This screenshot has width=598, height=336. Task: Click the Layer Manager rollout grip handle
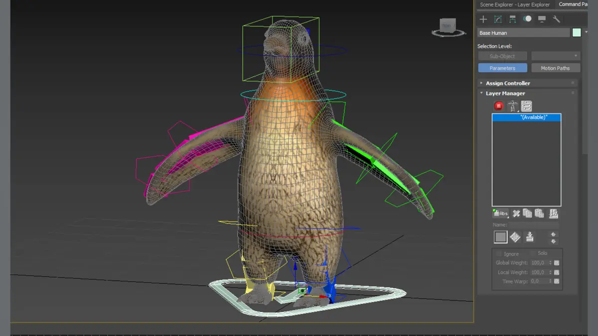point(573,93)
